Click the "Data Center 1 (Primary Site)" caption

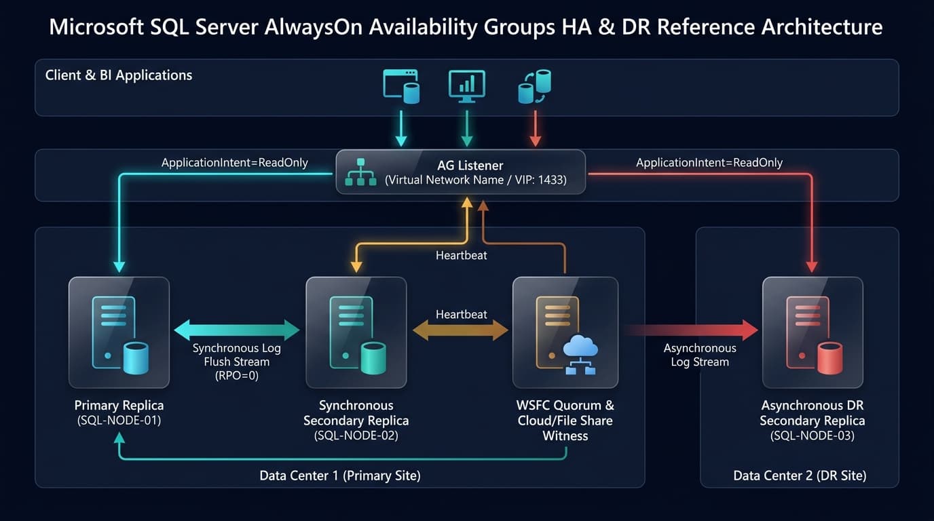click(x=340, y=476)
